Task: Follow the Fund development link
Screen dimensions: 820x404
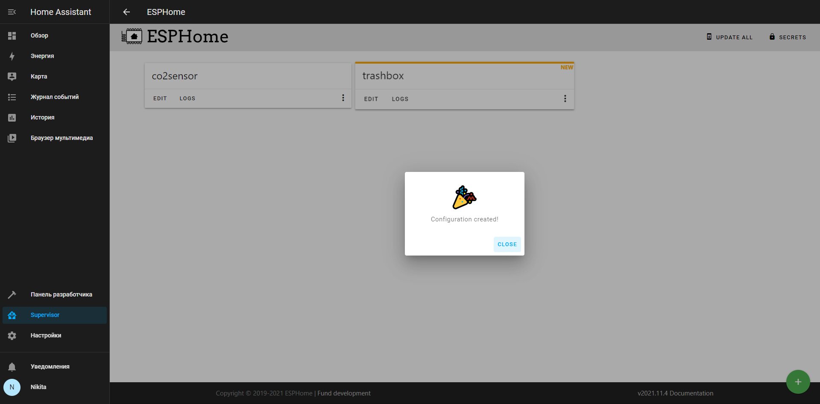Action: 344,393
